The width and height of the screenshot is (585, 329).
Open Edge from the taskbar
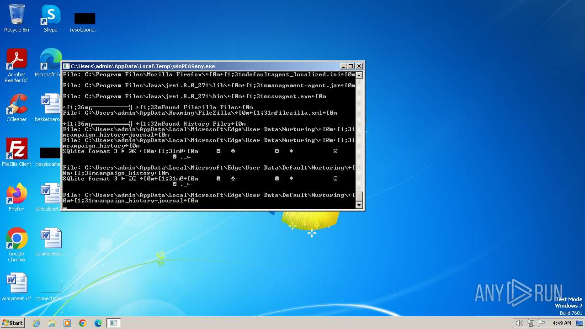[x=98, y=323]
